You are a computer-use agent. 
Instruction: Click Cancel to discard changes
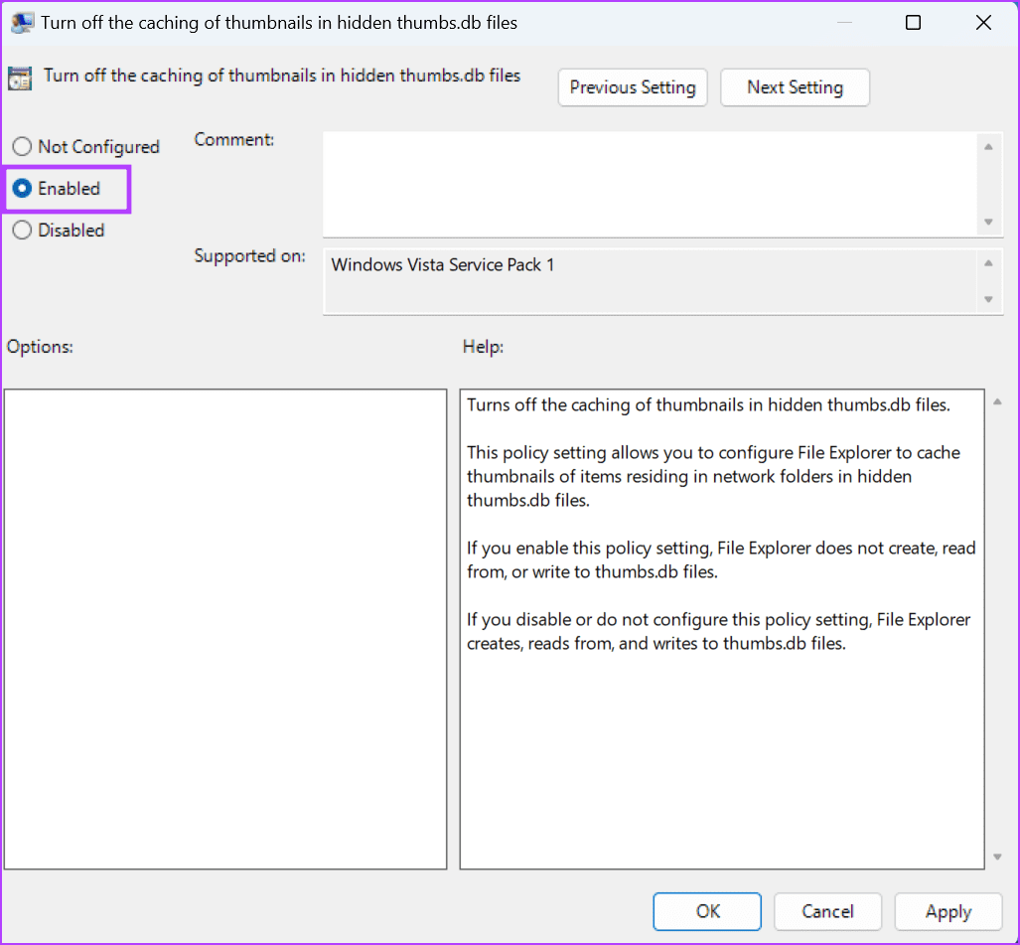click(x=827, y=911)
